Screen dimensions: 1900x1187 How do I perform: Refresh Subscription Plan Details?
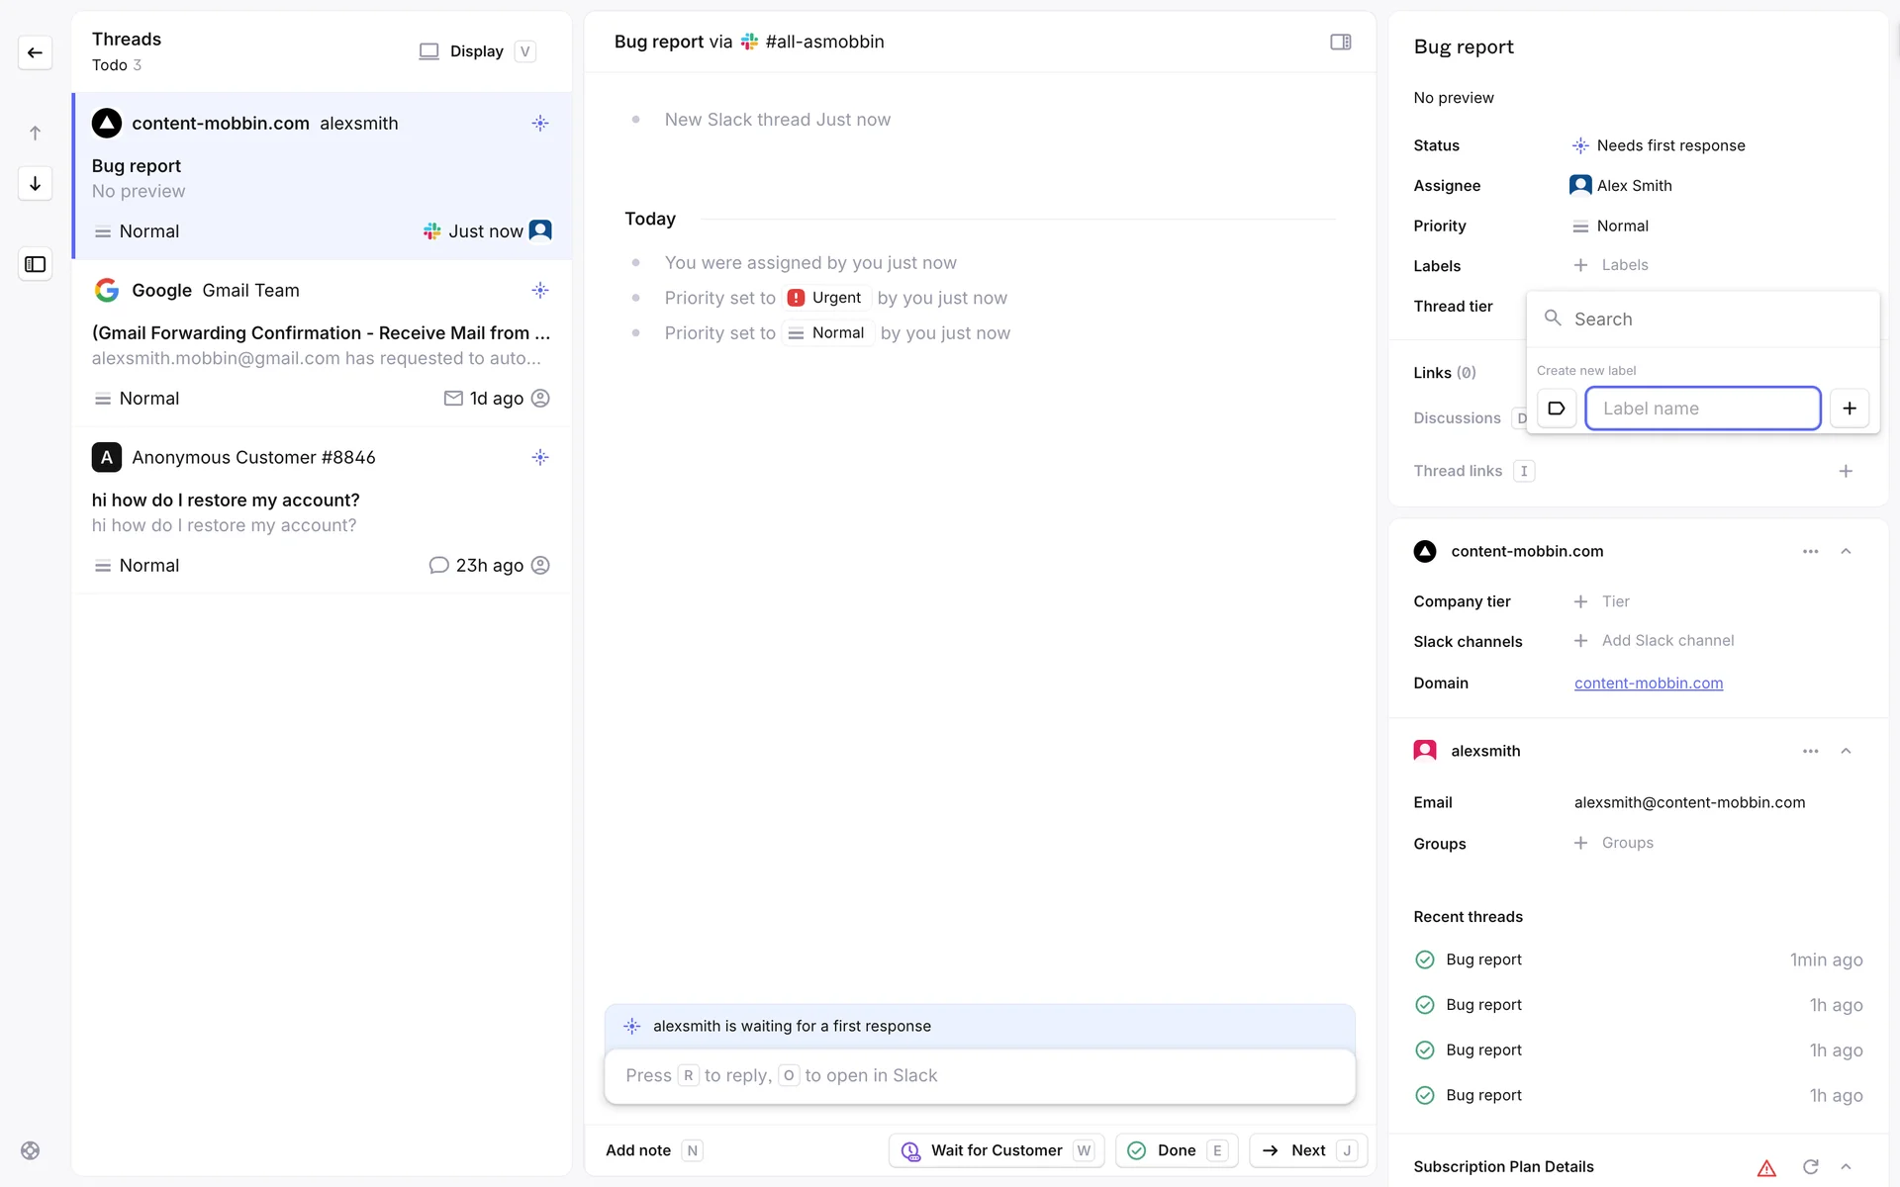tap(1810, 1167)
